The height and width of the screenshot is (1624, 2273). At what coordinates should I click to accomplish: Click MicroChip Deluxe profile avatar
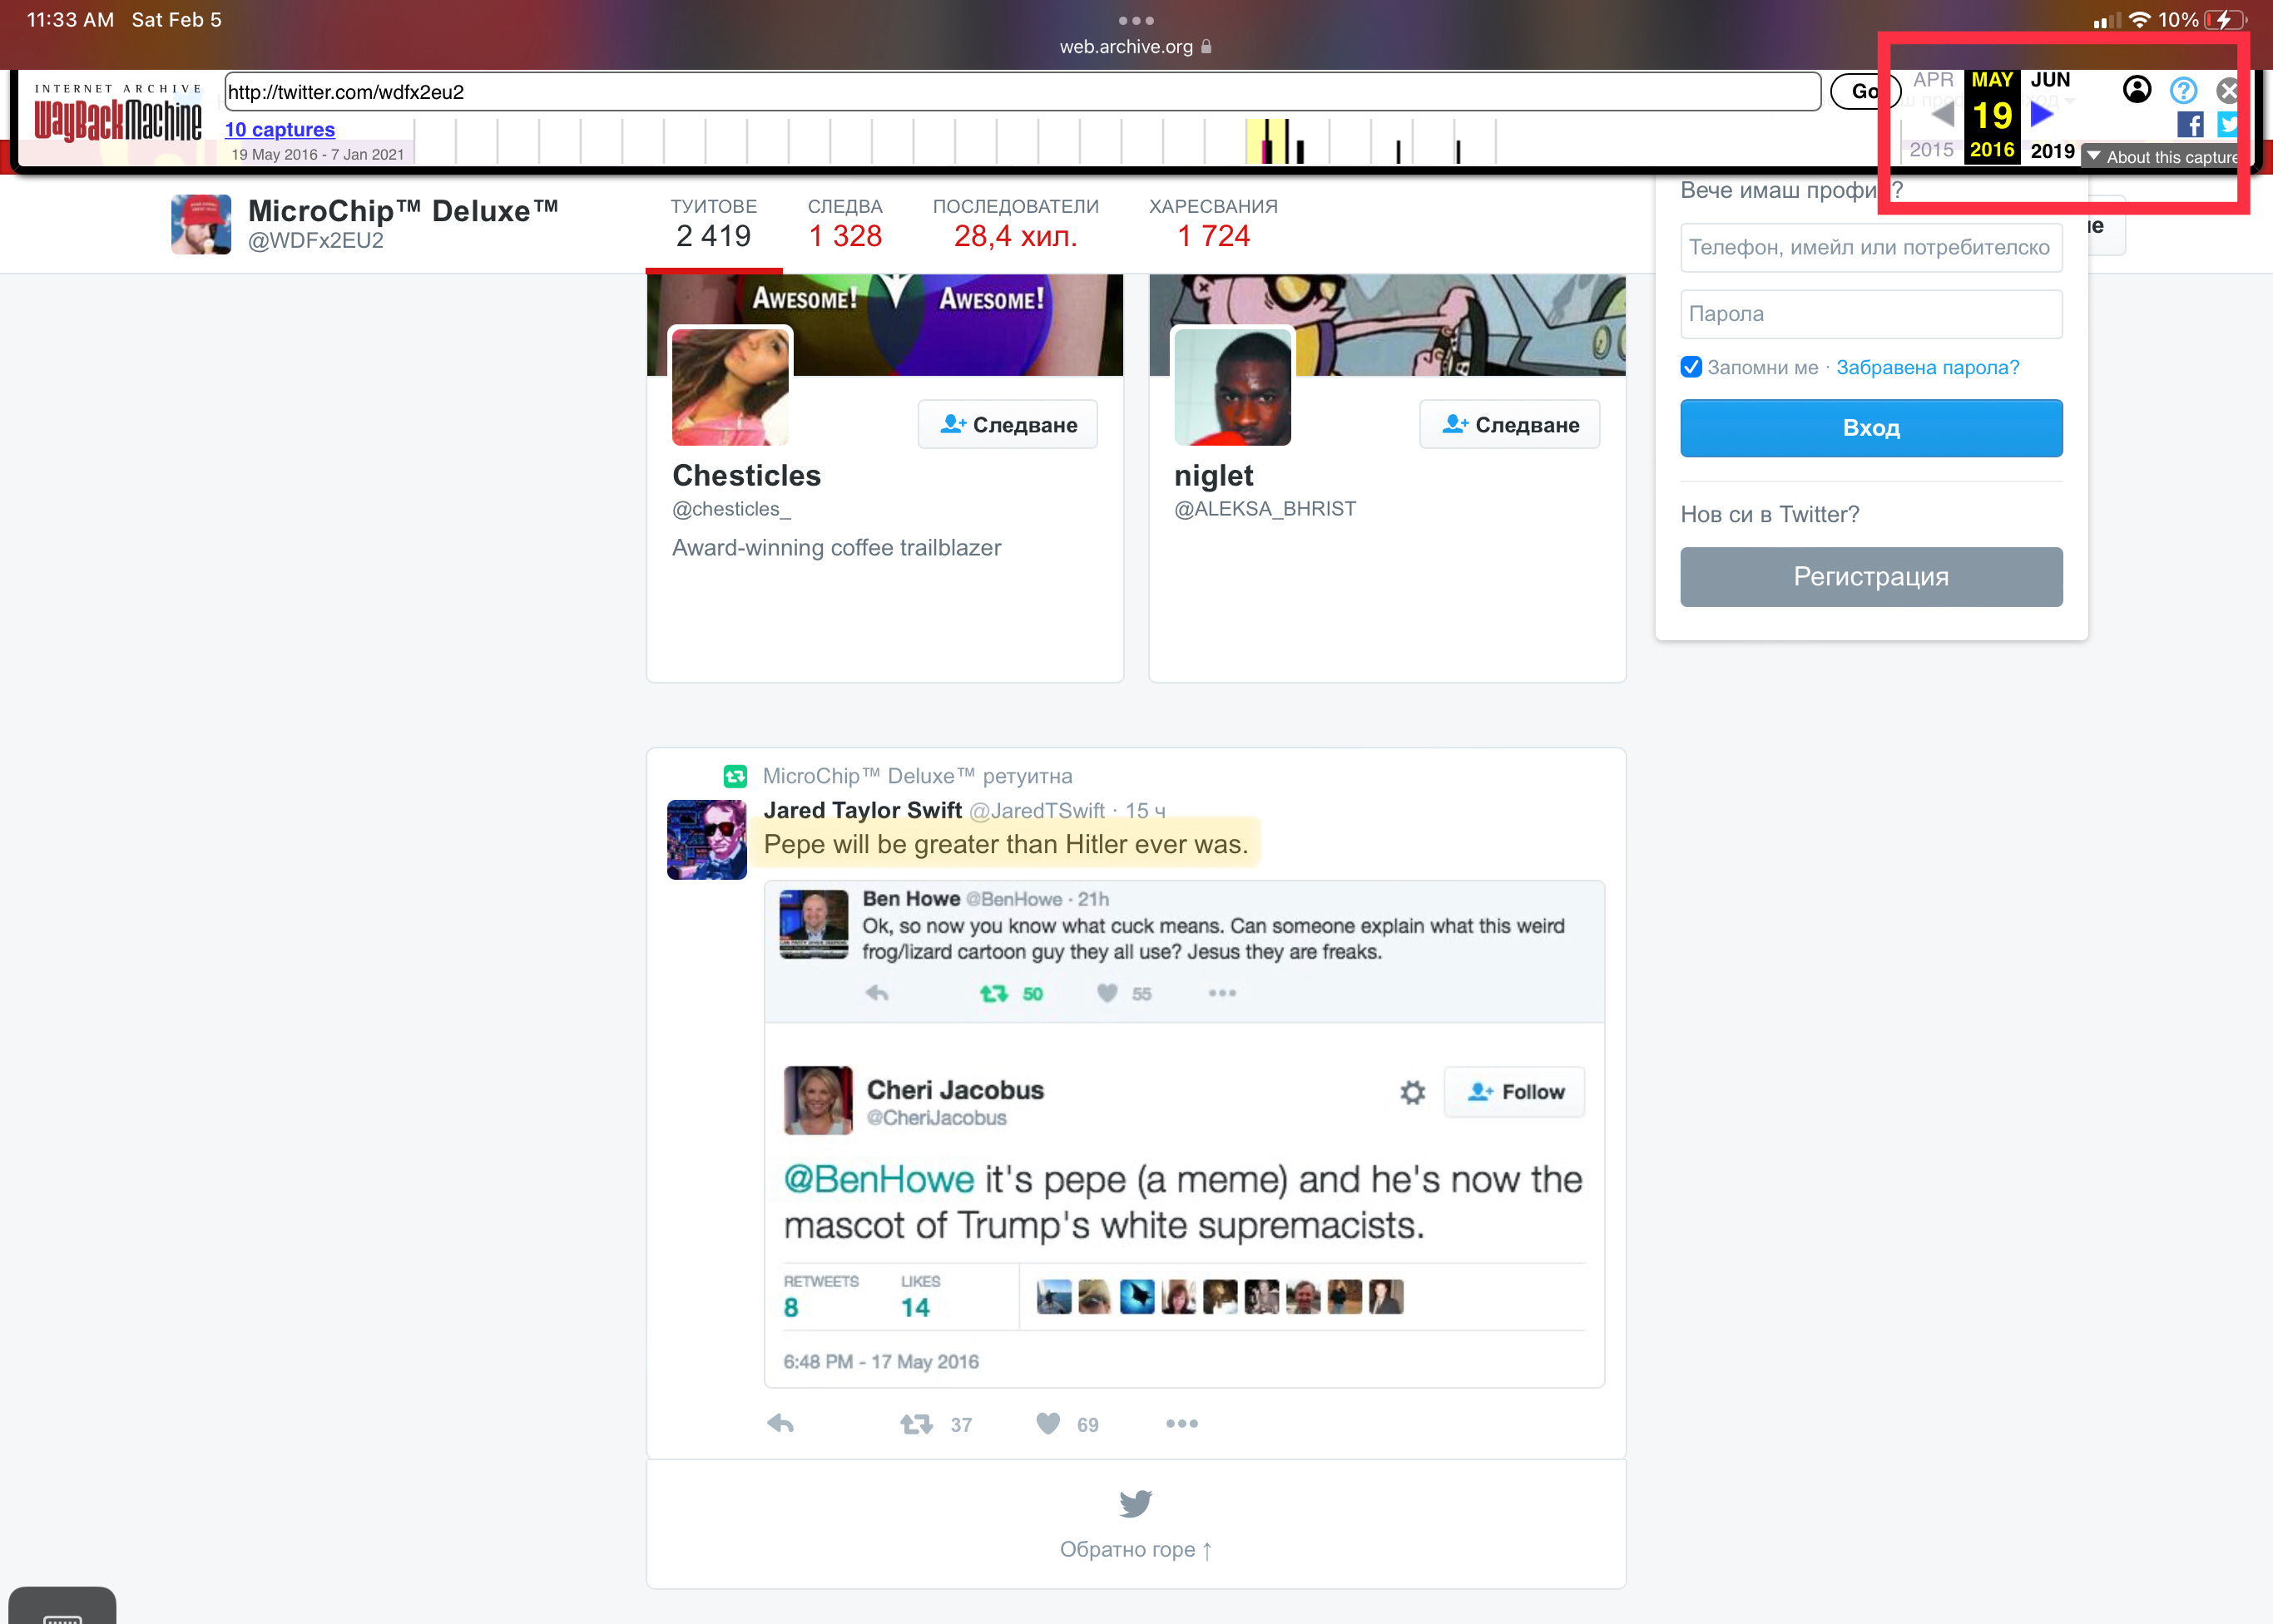[x=200, y=224]
